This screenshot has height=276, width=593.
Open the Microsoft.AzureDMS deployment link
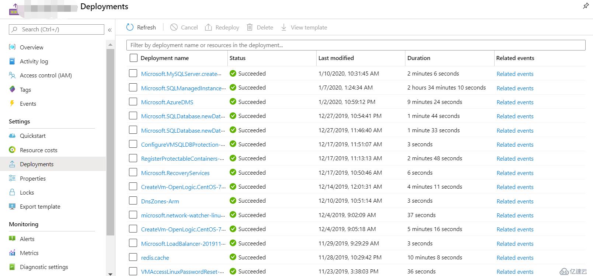tap(167, 102)
